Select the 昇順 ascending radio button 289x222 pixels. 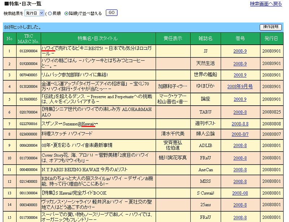click(50, 14)
